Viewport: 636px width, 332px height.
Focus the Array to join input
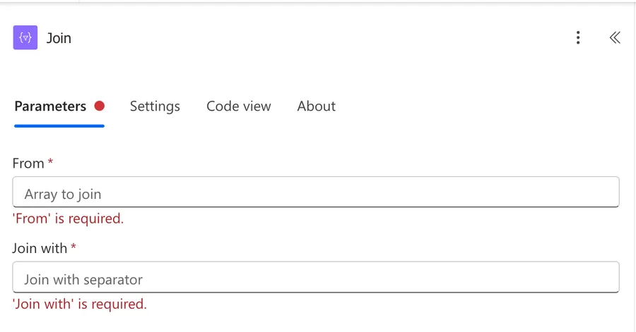point(316,192)
